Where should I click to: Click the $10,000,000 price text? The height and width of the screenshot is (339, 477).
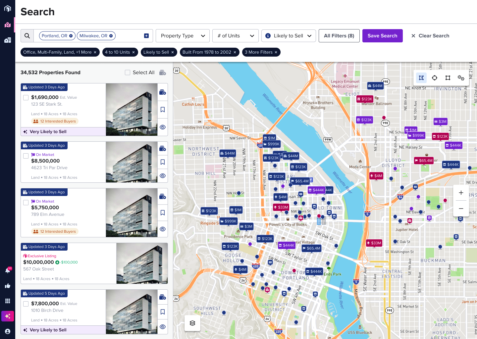38,262
